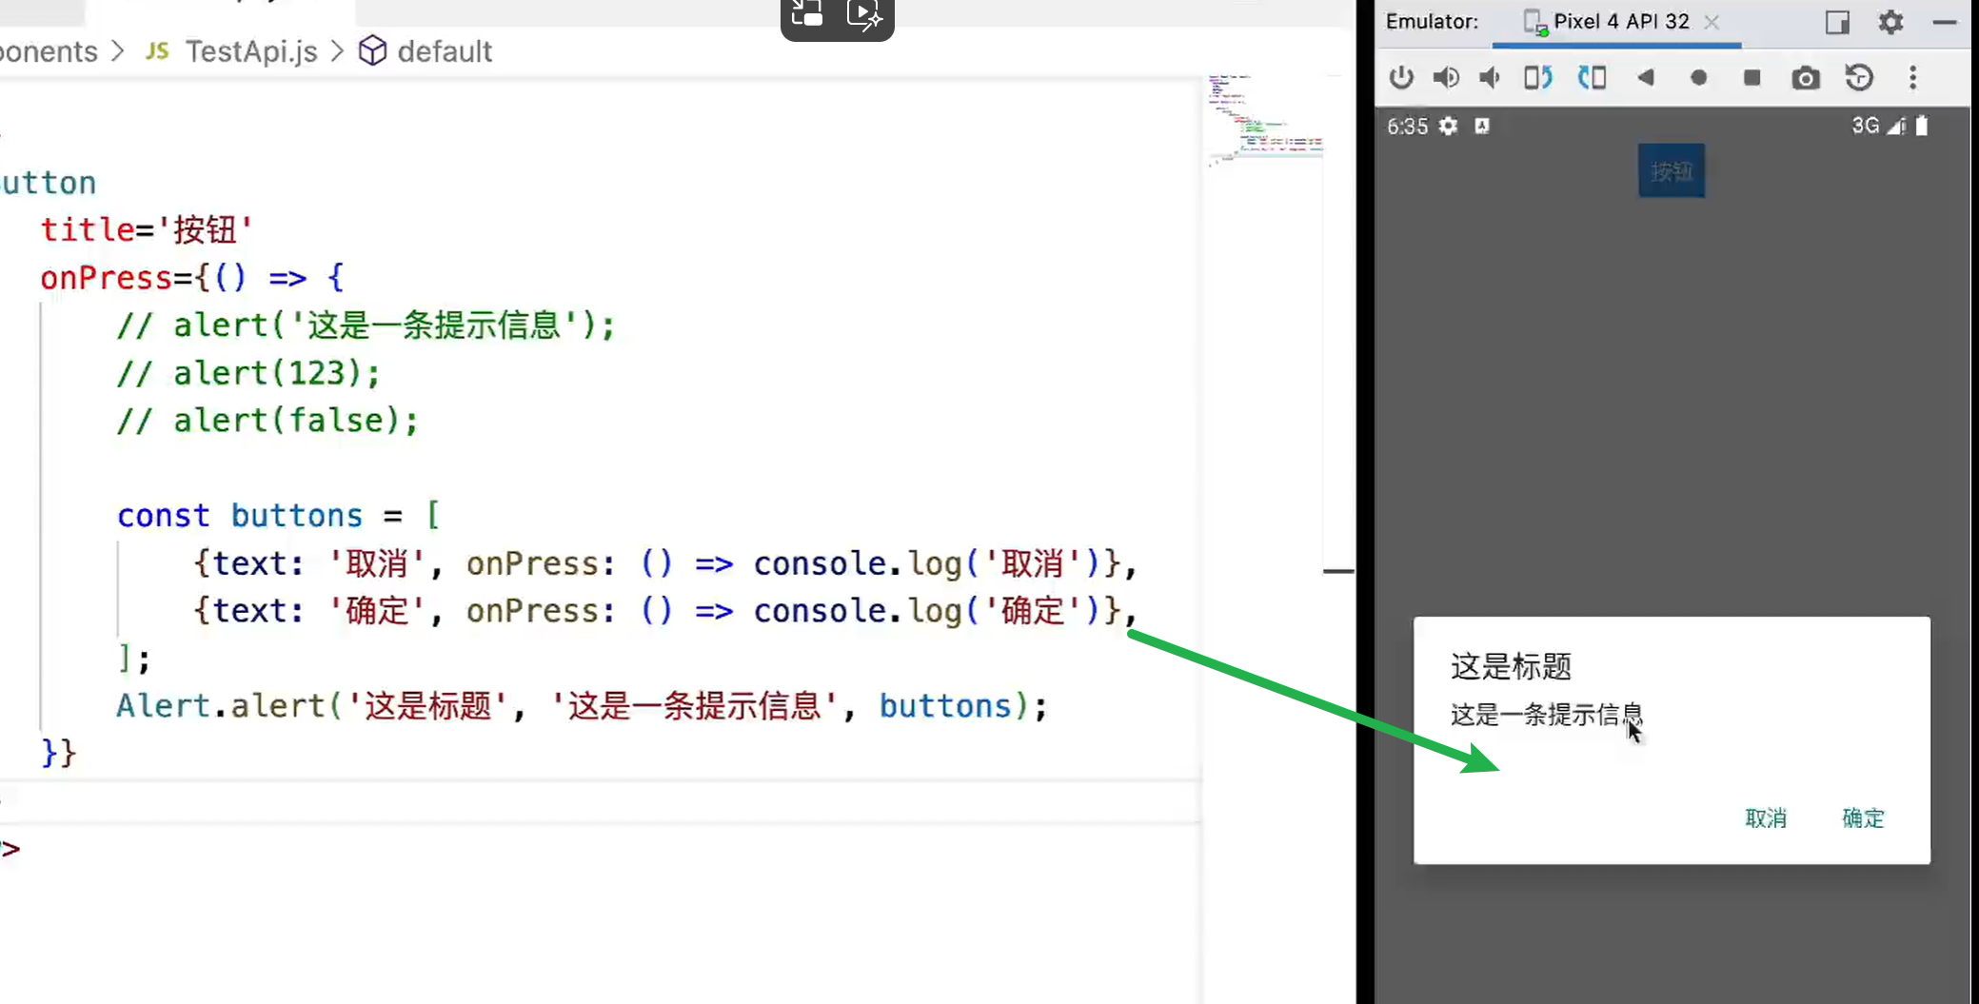Image resolution: width=1979 pixels, height=1004 pixels.
Task: Click the 'onPress={() => {' code line
Action: pos(192,278)
